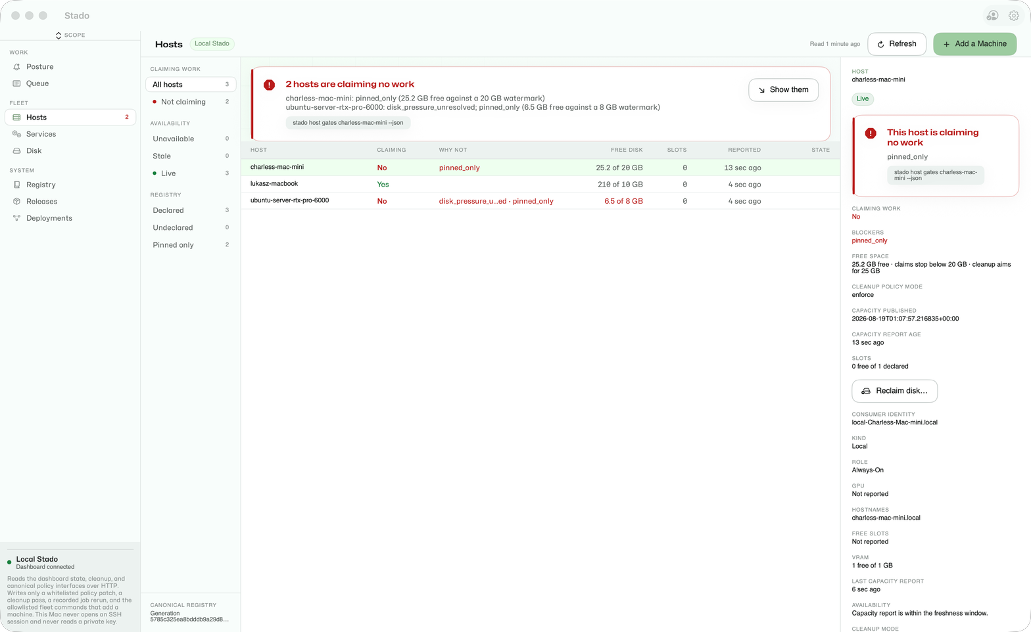The width and height of the screenshot is (1031, 632).
Task: Click the Read 1 minute ago label
Action: pos(835,44)
